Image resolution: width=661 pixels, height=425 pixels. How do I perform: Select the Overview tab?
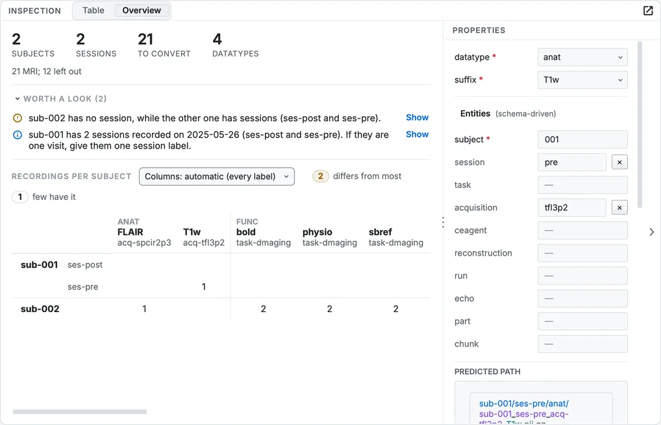pos(142,10)
